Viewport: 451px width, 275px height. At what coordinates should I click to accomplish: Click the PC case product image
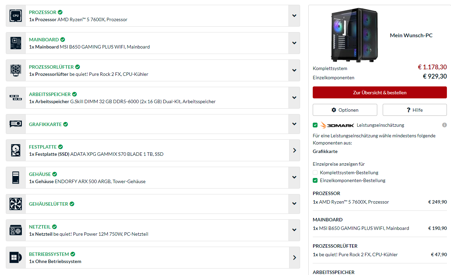pos(354,35)
